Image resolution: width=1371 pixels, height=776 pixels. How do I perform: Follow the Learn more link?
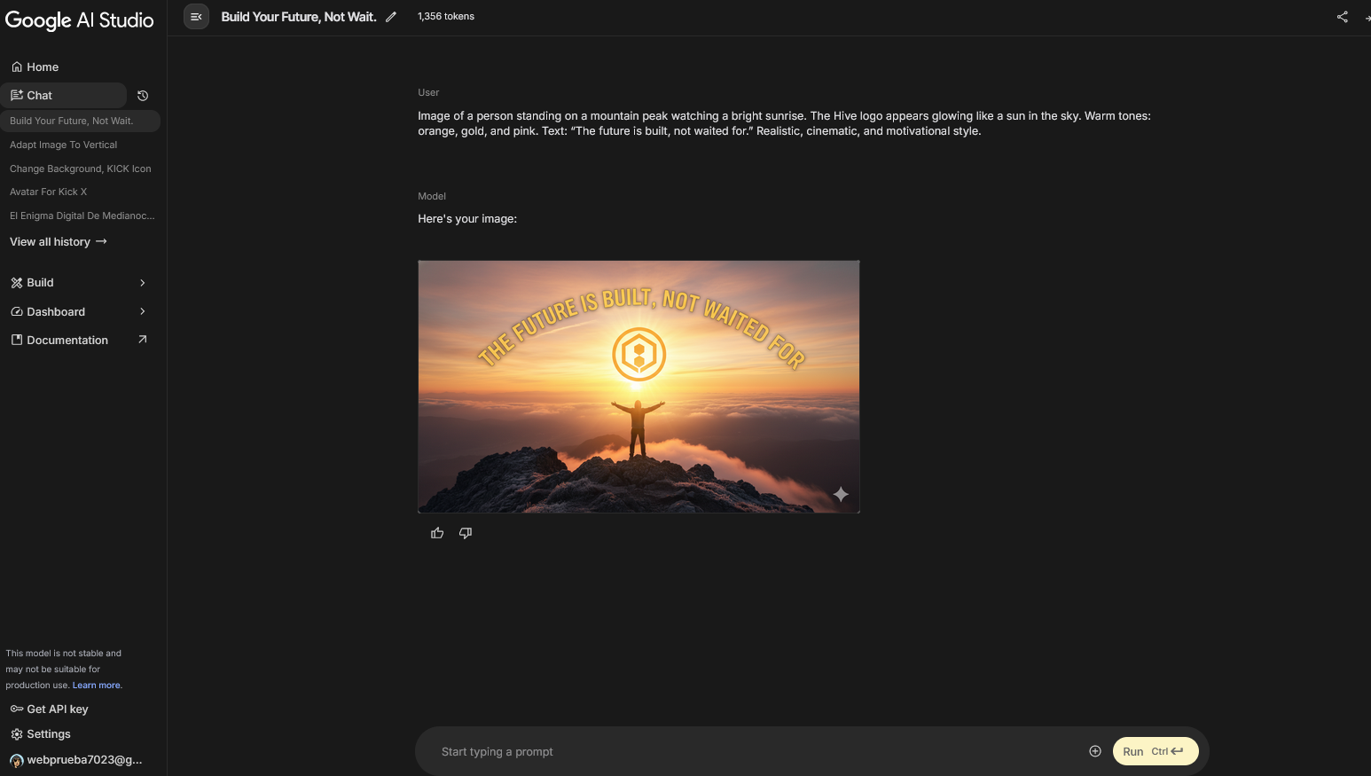pos(97,686)
